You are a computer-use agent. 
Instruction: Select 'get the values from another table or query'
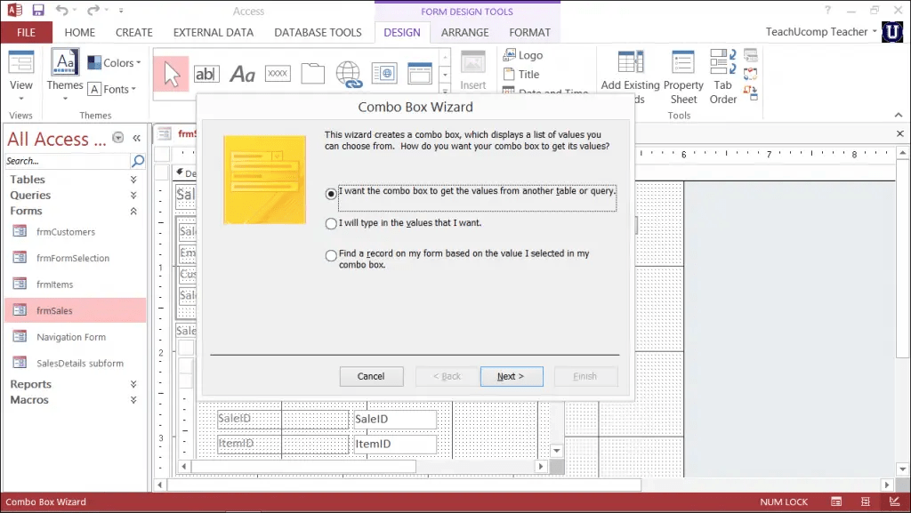tap(330, 193)
